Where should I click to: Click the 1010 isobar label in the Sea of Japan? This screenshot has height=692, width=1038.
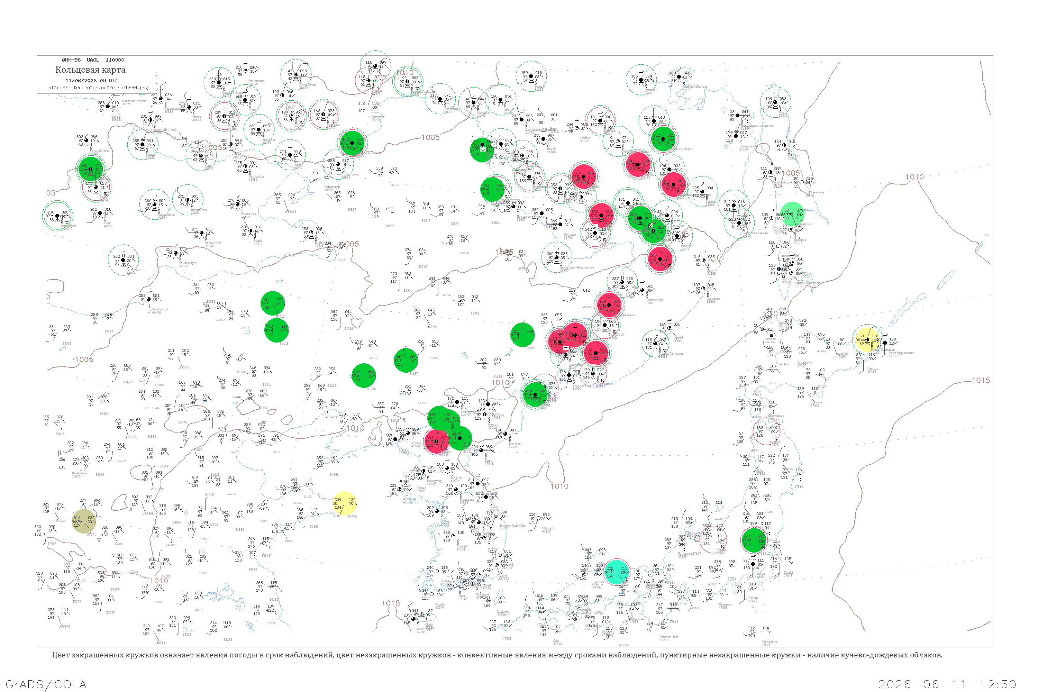tap(559, 486)
